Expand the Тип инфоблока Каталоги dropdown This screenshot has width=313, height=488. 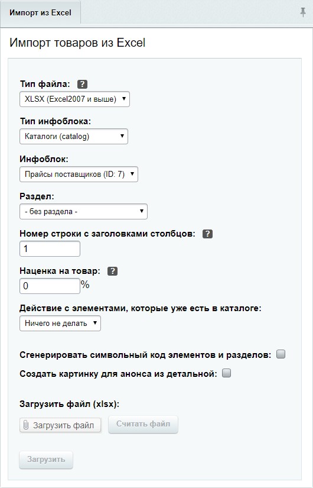[74, 137]
